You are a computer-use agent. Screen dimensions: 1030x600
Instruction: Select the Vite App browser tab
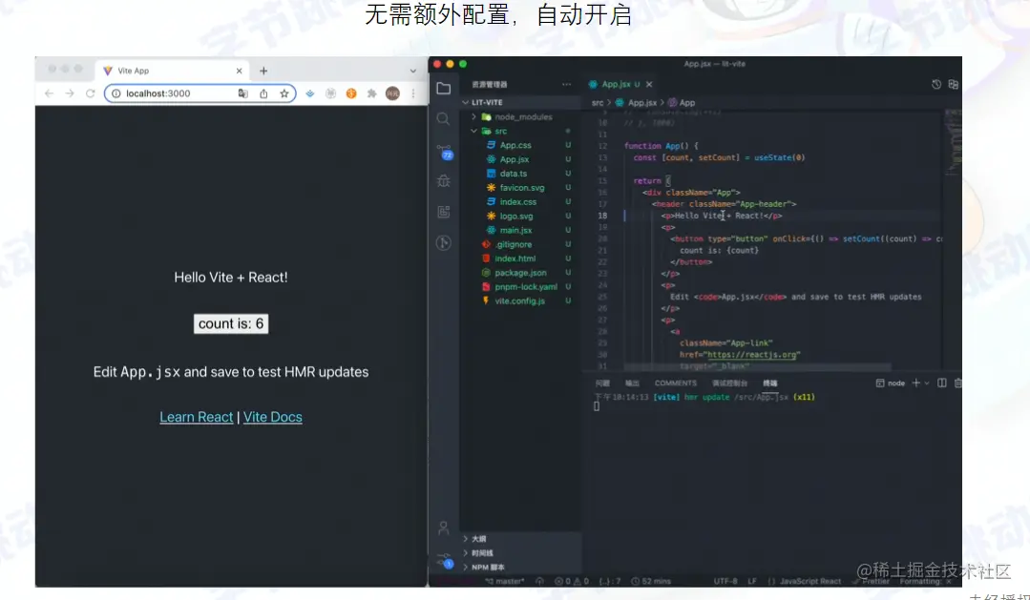pyautogui.click(x=173, y=71)
